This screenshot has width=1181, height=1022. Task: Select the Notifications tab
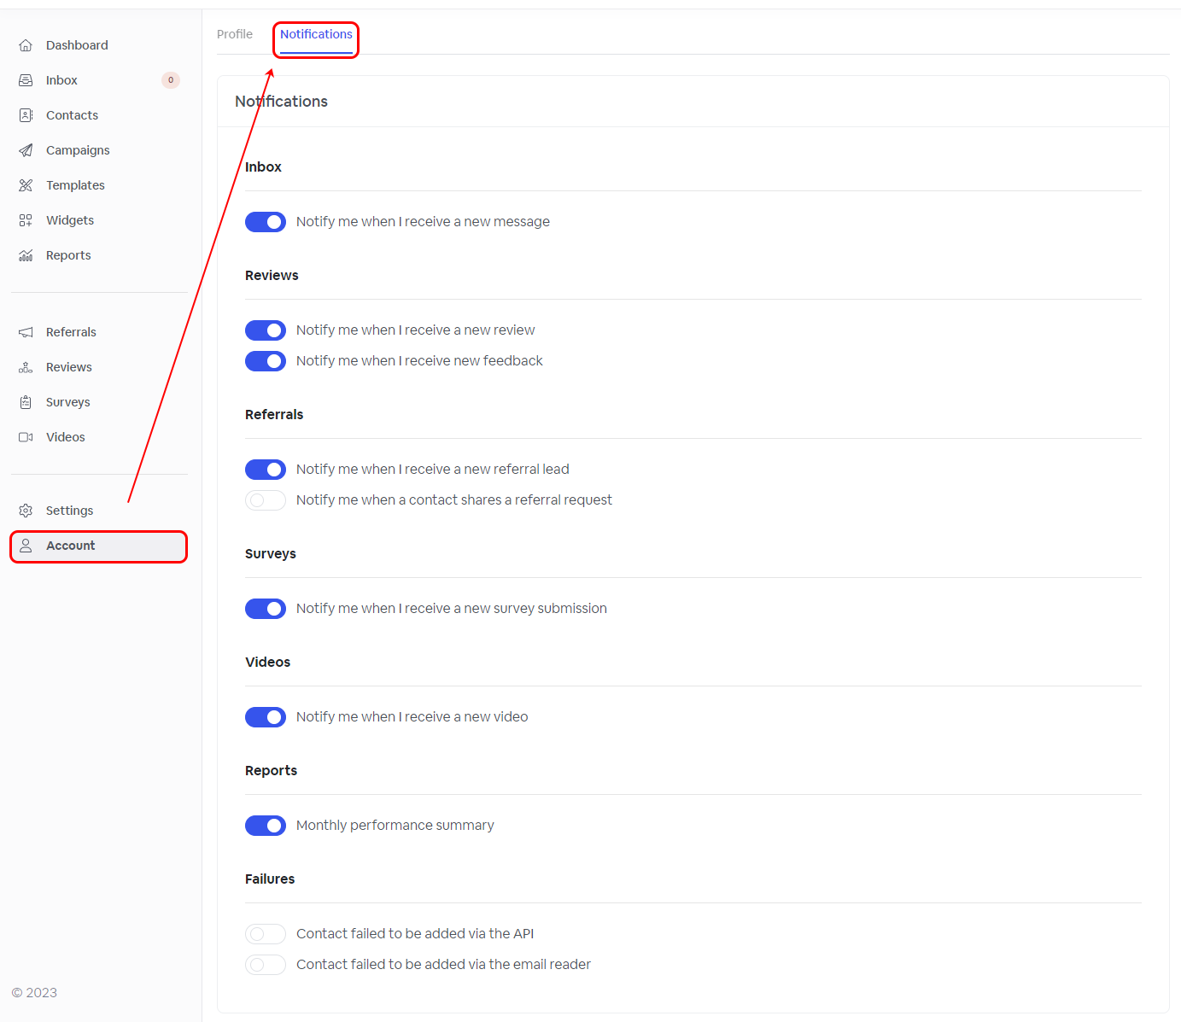[x=316, y=34]
